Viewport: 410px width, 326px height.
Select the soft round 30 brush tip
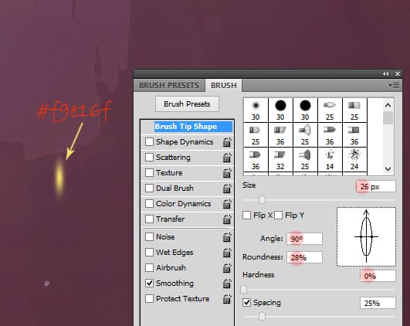point(256,110)
